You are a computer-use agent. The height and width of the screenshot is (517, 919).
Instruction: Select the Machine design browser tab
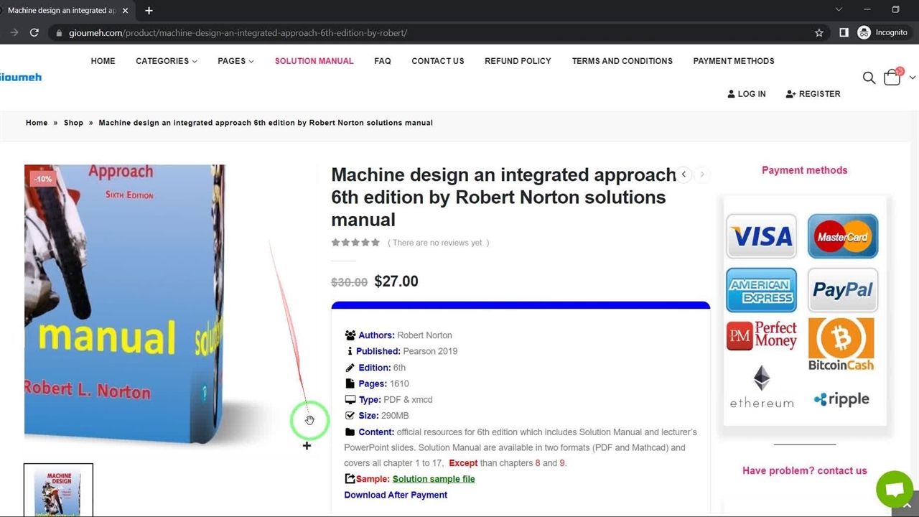[x=65, y=10]
